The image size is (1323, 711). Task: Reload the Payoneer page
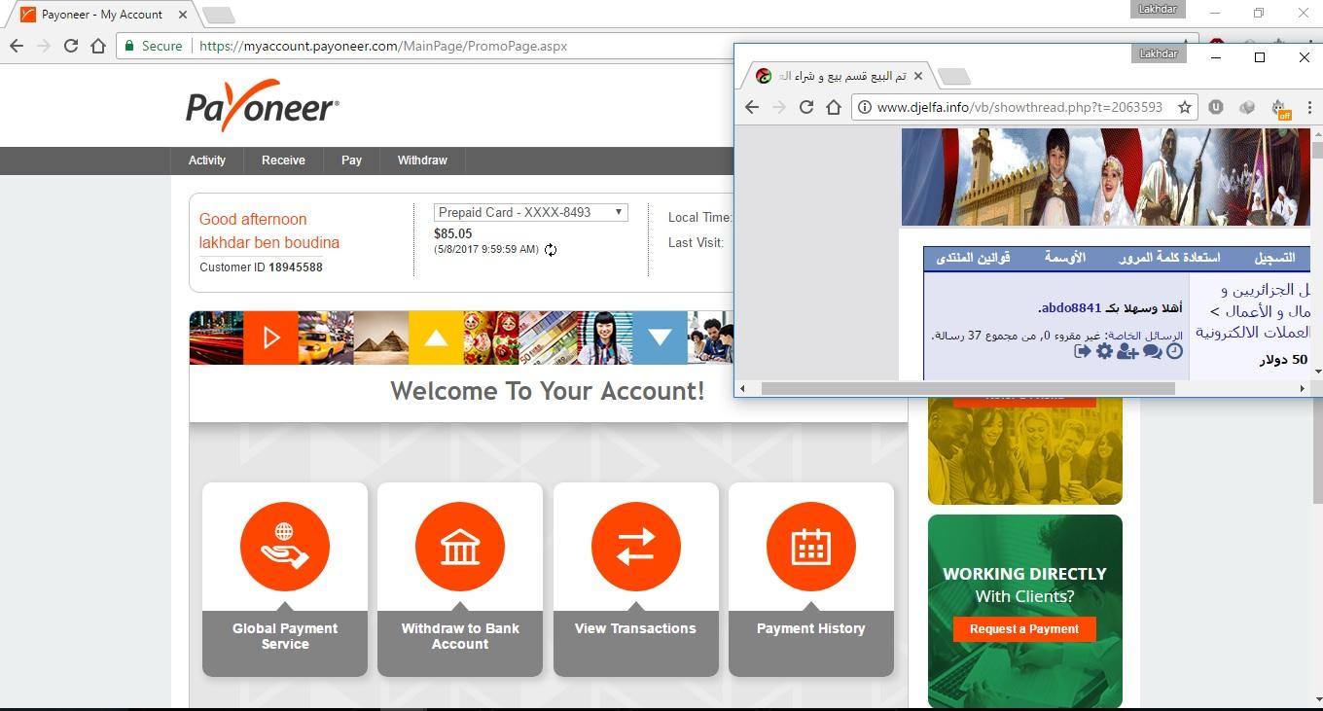[x=70, y=46]
